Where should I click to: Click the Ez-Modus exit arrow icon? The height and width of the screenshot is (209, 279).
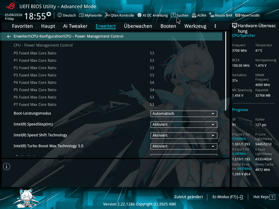[240, 197]
